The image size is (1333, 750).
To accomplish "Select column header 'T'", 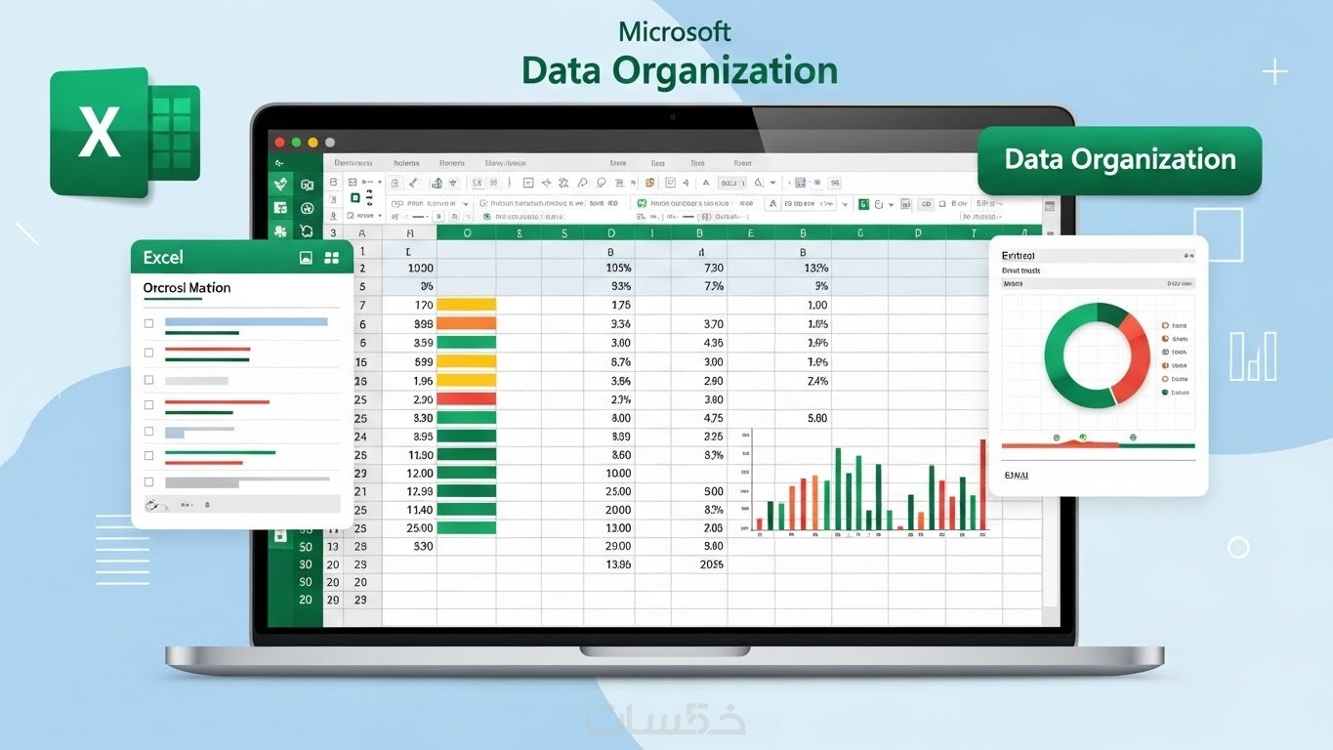I will (974, 233).
